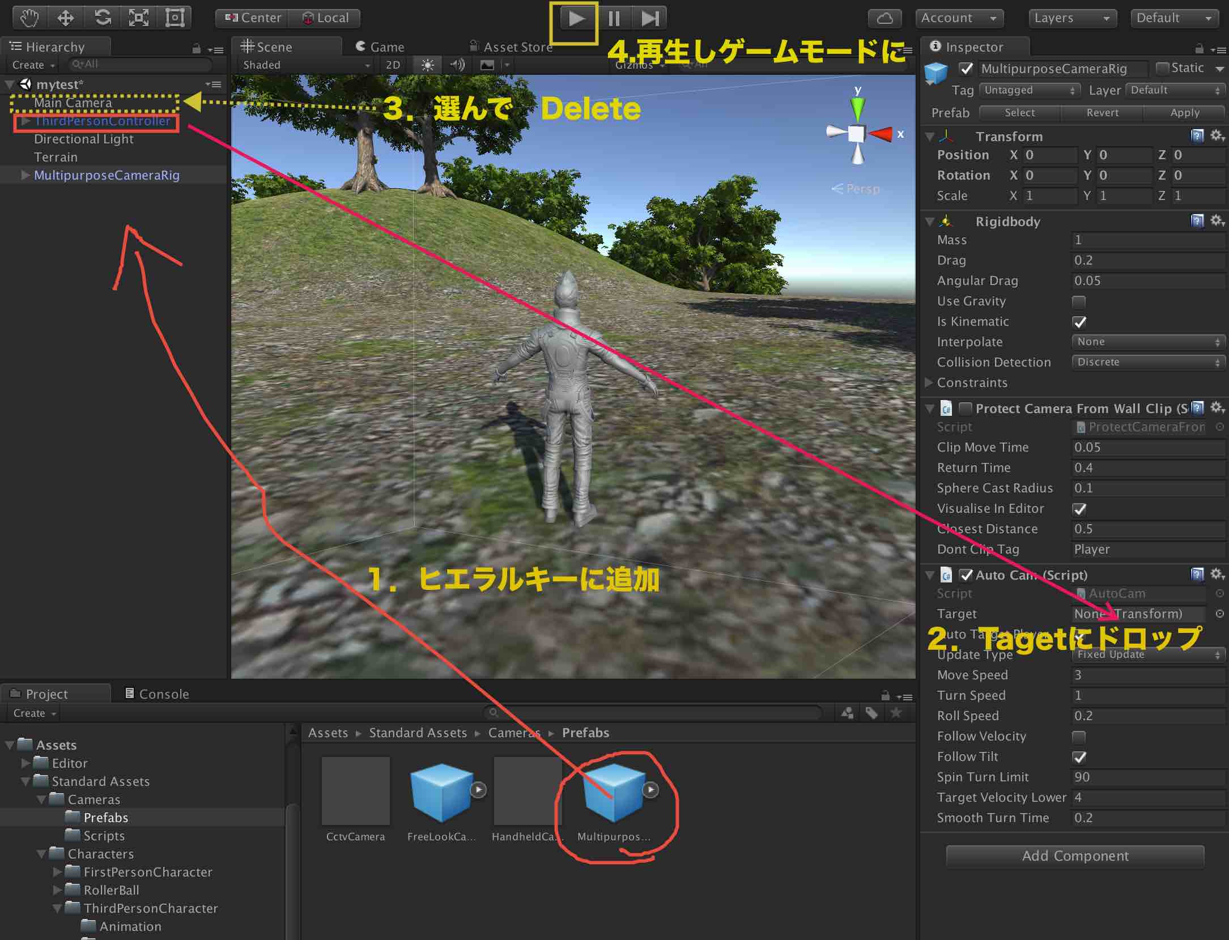The width and height of the screenshot is (1229, 940).
Task: Select the Rotate tool
Action: tap(103, 18)
